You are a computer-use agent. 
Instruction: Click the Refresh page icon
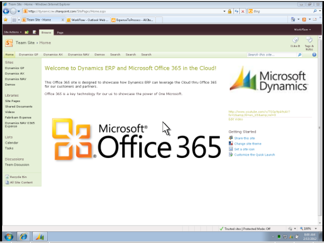click(x=237, y=11)
